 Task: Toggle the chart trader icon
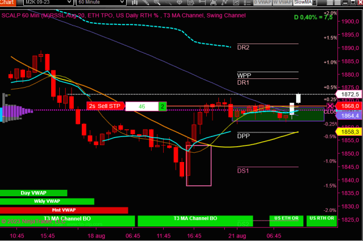(202, 2)
